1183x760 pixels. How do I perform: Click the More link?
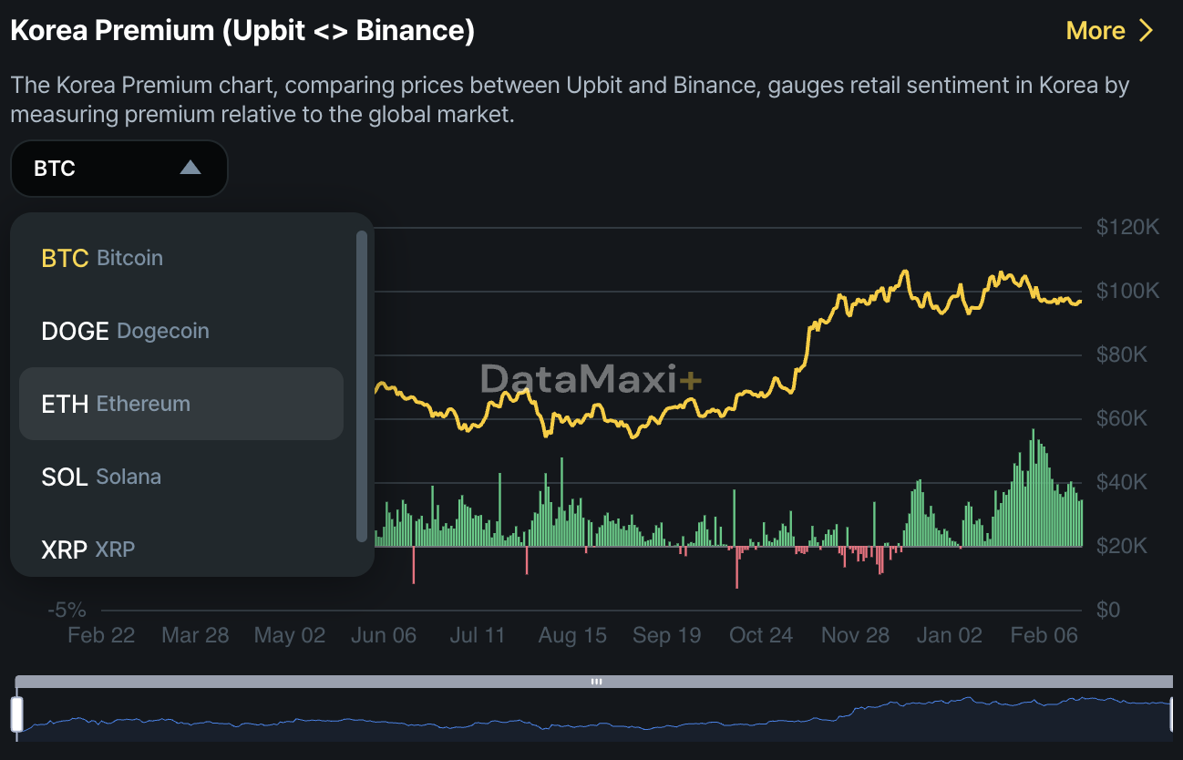[1095, 31]
